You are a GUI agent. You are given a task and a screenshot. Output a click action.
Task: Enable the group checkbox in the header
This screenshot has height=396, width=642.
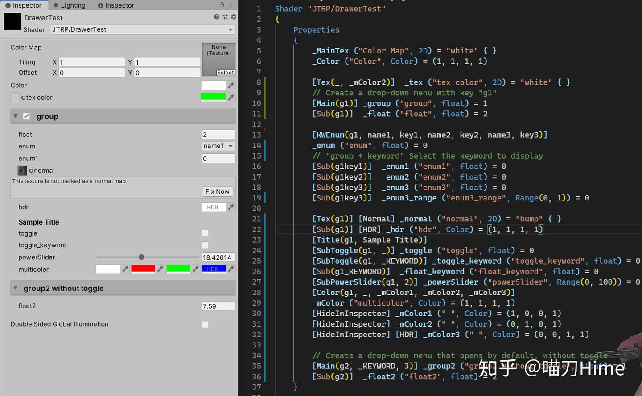coord(25,116)
